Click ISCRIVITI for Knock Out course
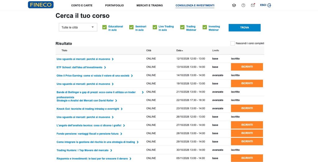The image size is (318, 162). tap(247, 108)
